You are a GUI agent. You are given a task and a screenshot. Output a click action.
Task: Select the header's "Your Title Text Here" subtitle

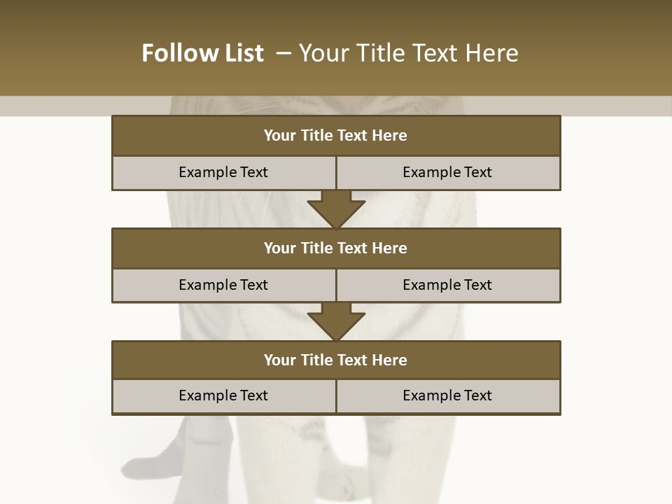(x=408, y=53)
